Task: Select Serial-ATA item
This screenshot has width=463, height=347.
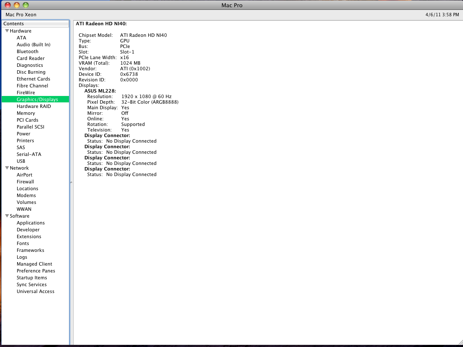Action: [x=29, y=154]
